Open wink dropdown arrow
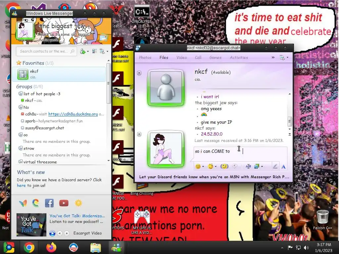 [x=216, y=167]
